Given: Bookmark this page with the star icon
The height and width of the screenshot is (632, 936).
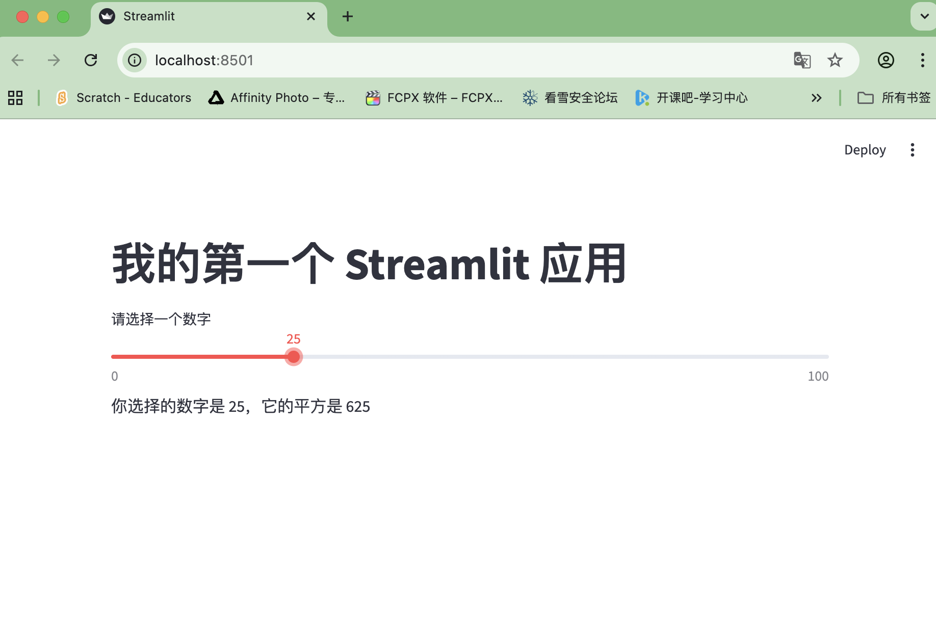Looking at the screenshot, I should point(835,60).
